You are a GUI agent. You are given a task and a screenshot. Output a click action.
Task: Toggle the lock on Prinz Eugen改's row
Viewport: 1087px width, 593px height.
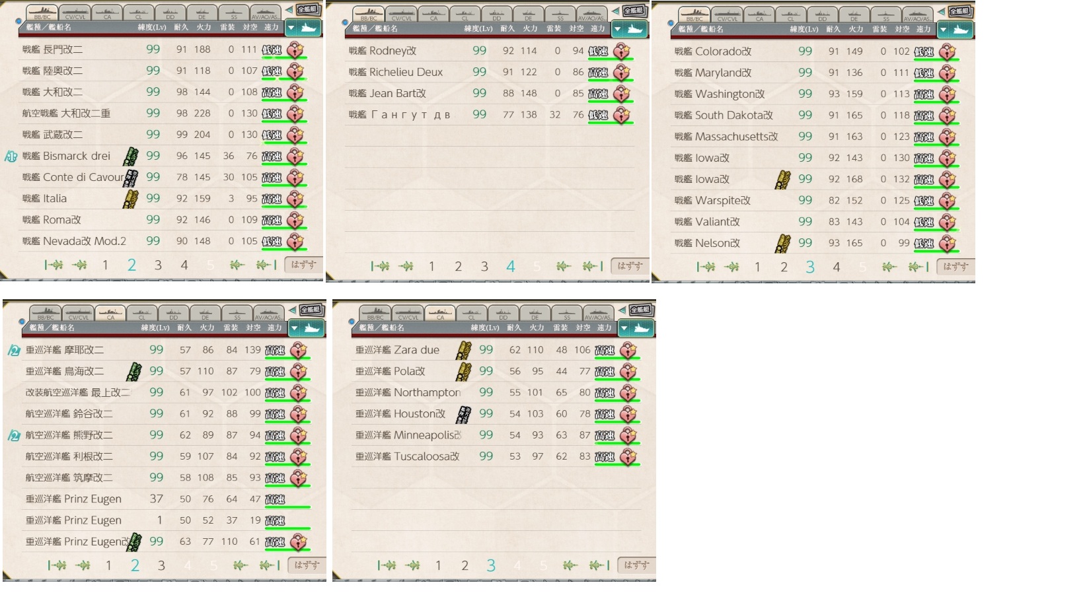click(299, 541)
